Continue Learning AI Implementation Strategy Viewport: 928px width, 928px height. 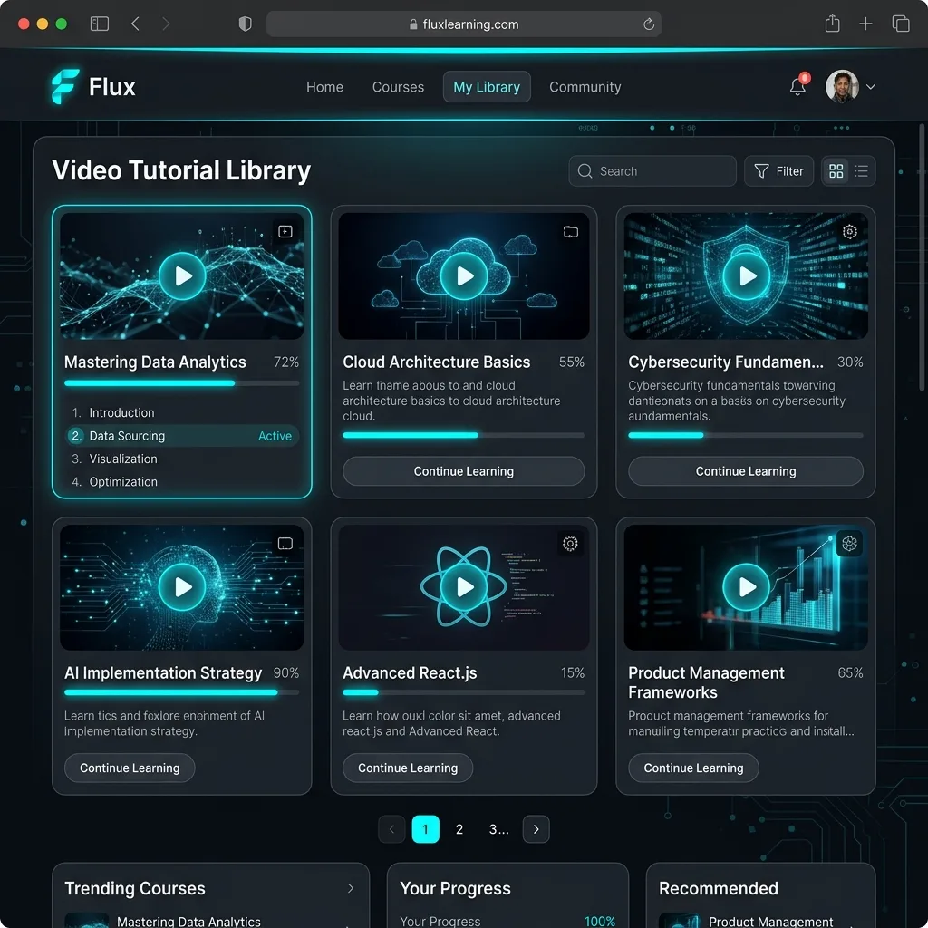(130, 768)
